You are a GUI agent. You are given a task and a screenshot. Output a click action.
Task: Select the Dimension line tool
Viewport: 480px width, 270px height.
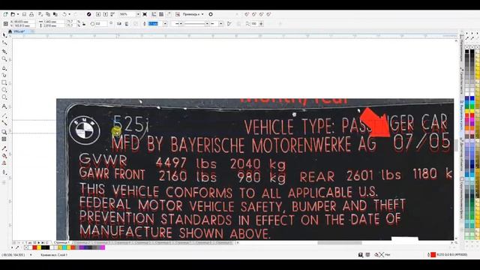tap(4, 115)
